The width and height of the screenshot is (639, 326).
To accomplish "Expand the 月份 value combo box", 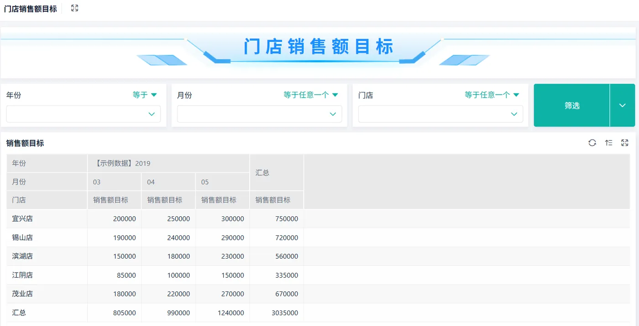I will coord(259,114).
